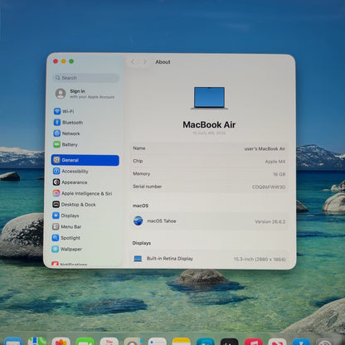
Task: Edit the computer name user's MacBook Air
Action: 265,148
